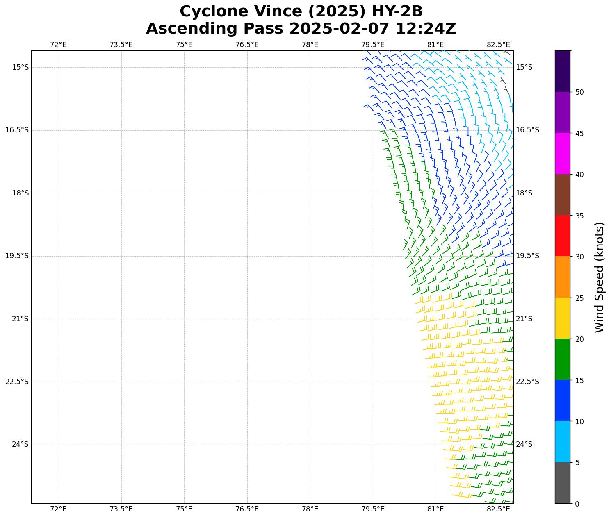Click the 24°S label on the right axis
Viewport: 611px width, 518px height.
(x=524, y=444)
